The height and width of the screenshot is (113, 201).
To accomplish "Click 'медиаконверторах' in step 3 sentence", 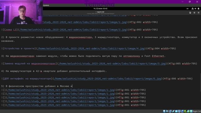I will [22, 56].
